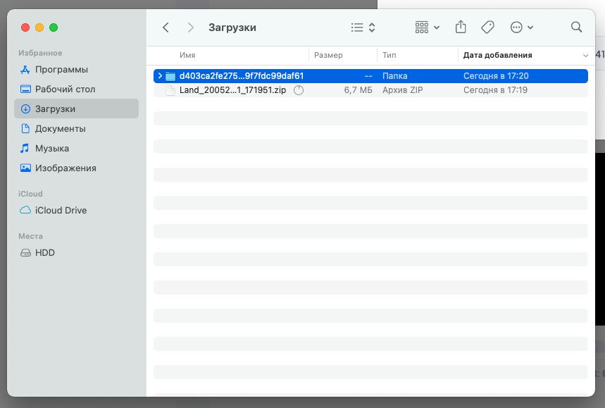
Task: Open the more actions ellipsis menu
Action: (x=521, y=27)
